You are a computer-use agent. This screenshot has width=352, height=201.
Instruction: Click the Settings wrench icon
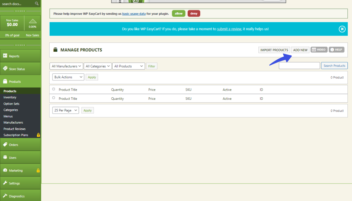click(x=5, y=183)
